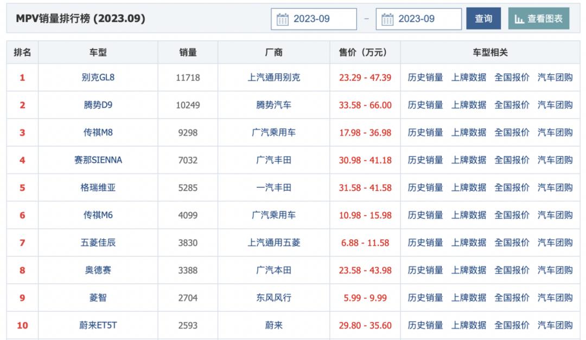Image resolution: width=586 pixels, height=340 pixels.
Task: Open the 别克GL8 model link
Action: [98, 77]
